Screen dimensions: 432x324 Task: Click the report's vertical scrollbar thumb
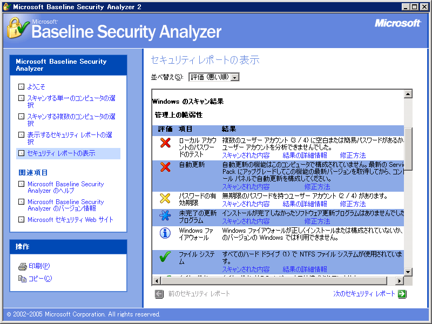point(408,149)
